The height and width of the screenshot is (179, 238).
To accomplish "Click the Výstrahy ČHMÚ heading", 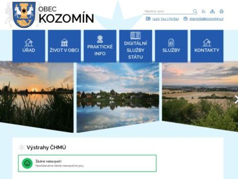I will click(46, 147).
